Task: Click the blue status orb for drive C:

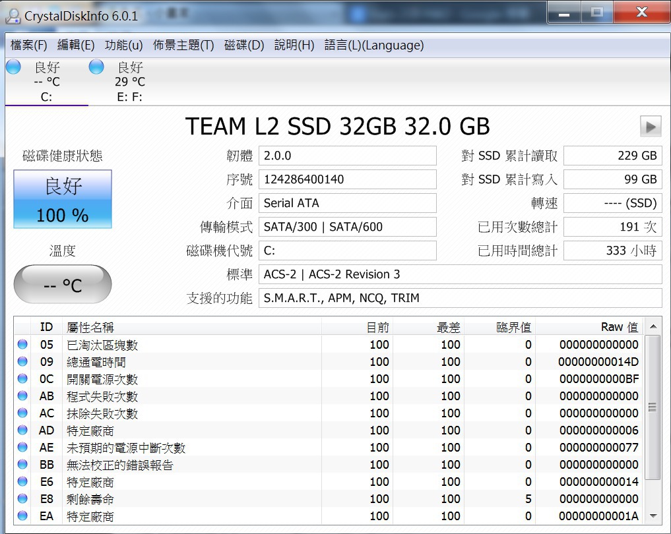Action: pos(13,67)
